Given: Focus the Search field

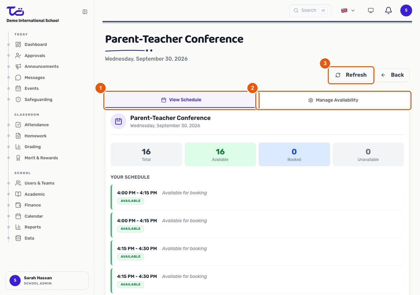Looking at the screenshot, I should click(x=310, y=10).
